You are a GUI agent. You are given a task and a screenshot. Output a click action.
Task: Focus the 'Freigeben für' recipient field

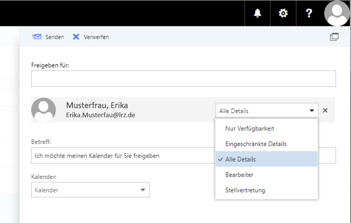tap(183, 79)
